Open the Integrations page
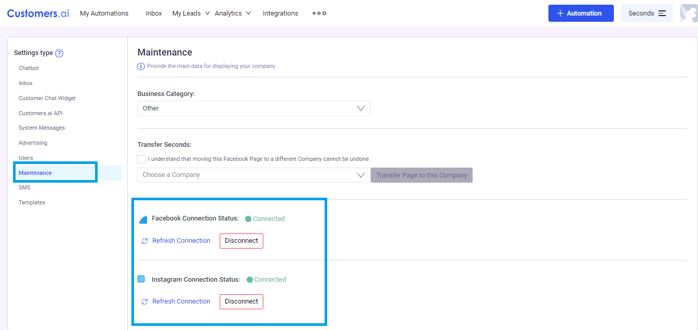This screenshot has height=330, width=698. [x=280, y=13]
